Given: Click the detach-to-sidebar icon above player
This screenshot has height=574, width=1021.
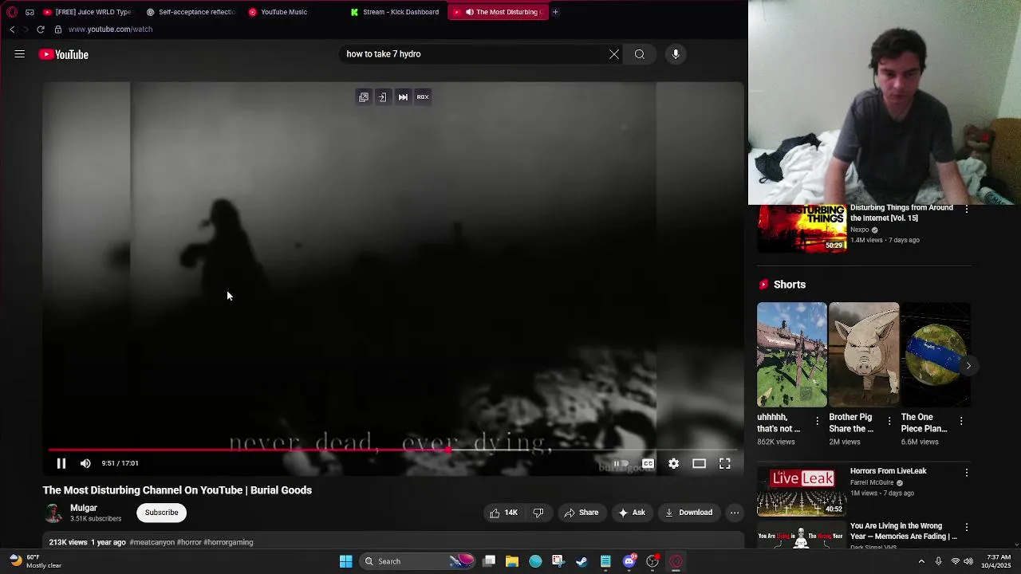Looking at the screenshot, I should 383,97.
